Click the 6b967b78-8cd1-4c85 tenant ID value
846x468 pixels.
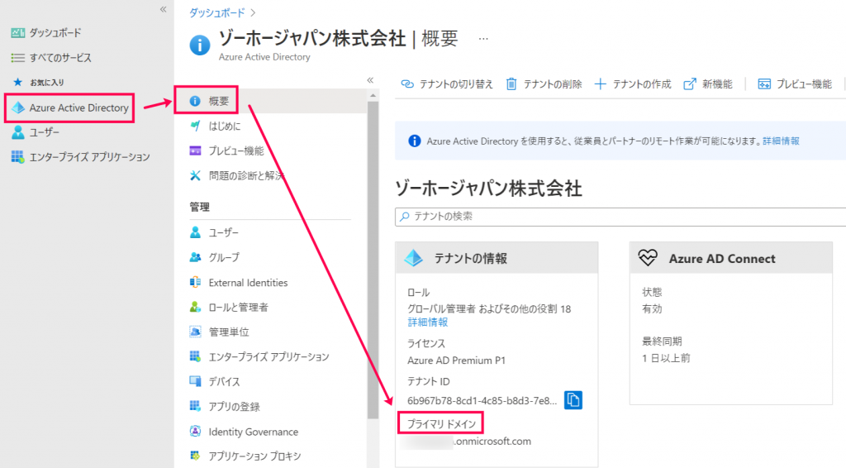(x=482, y=401)
